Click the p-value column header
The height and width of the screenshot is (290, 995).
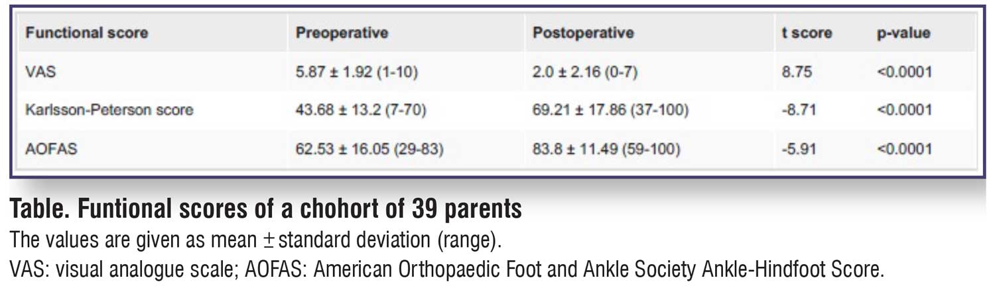903,32
